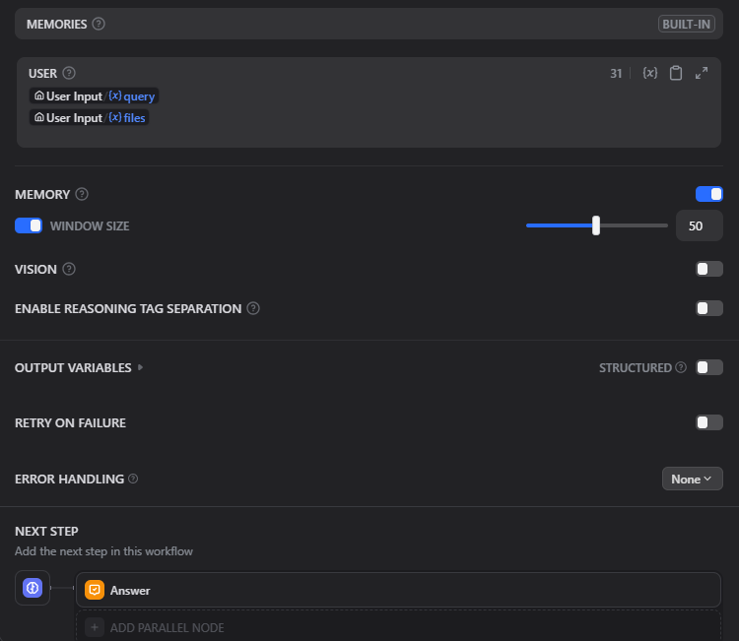Click the help icon beside USER label
739x641 pixels.
point(69,73)
